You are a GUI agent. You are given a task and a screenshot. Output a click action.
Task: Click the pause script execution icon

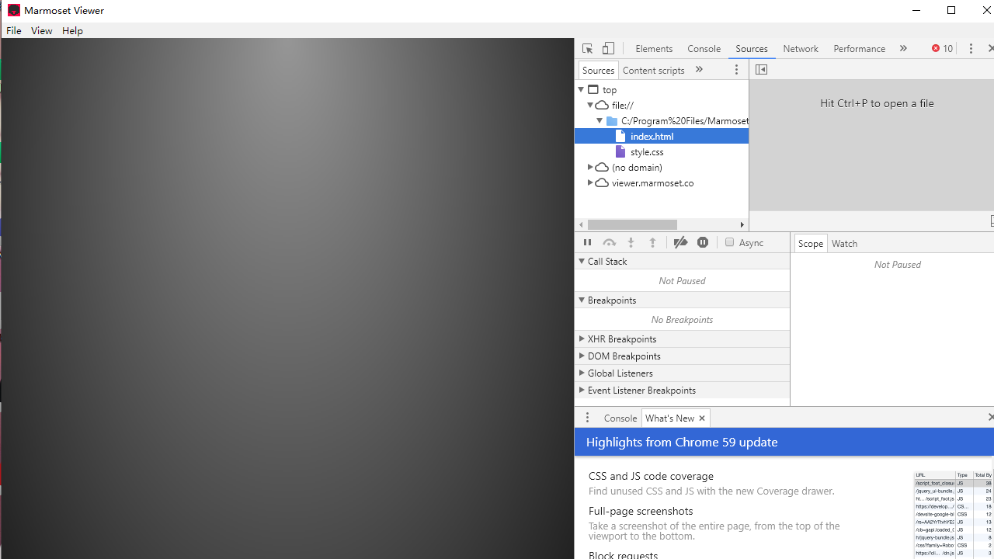(x=587, y=241)
